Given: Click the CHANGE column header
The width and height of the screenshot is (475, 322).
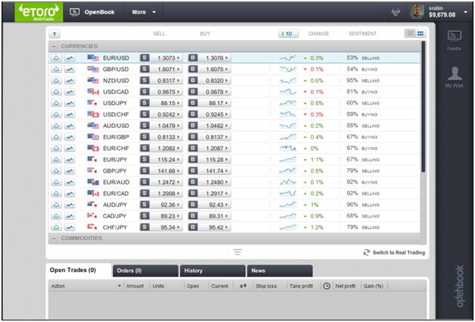Looking at the screenshot, I should [x=318, y=33].
